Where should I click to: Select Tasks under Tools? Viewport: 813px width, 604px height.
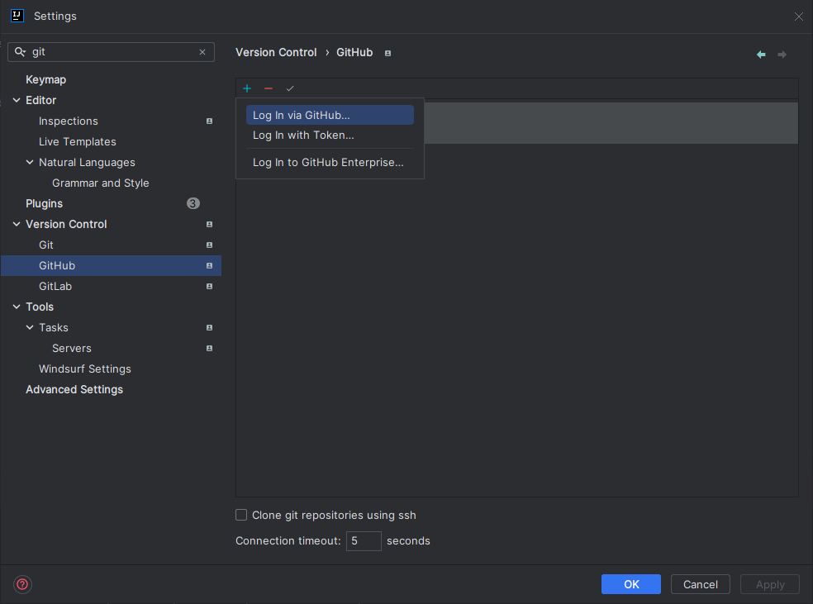tap(54, 328)
